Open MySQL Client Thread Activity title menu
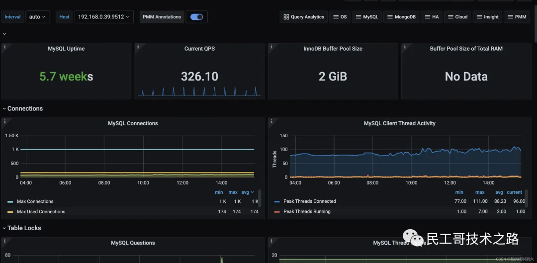The height and width of the screenshot is (263, 537). (x=400, y=123)
